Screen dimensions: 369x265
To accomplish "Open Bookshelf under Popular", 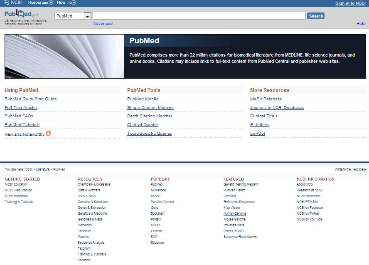I will [x=157, y=213].
